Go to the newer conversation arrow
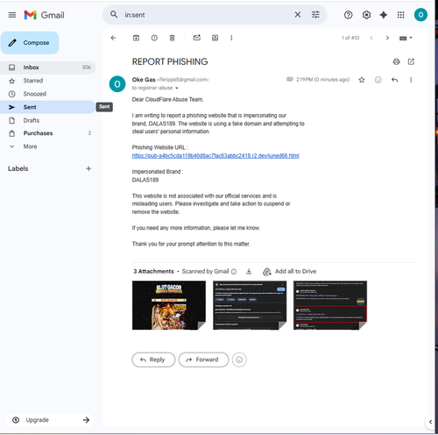The width and height of the screenshot is (438, 435). click(x=371, y=38)
